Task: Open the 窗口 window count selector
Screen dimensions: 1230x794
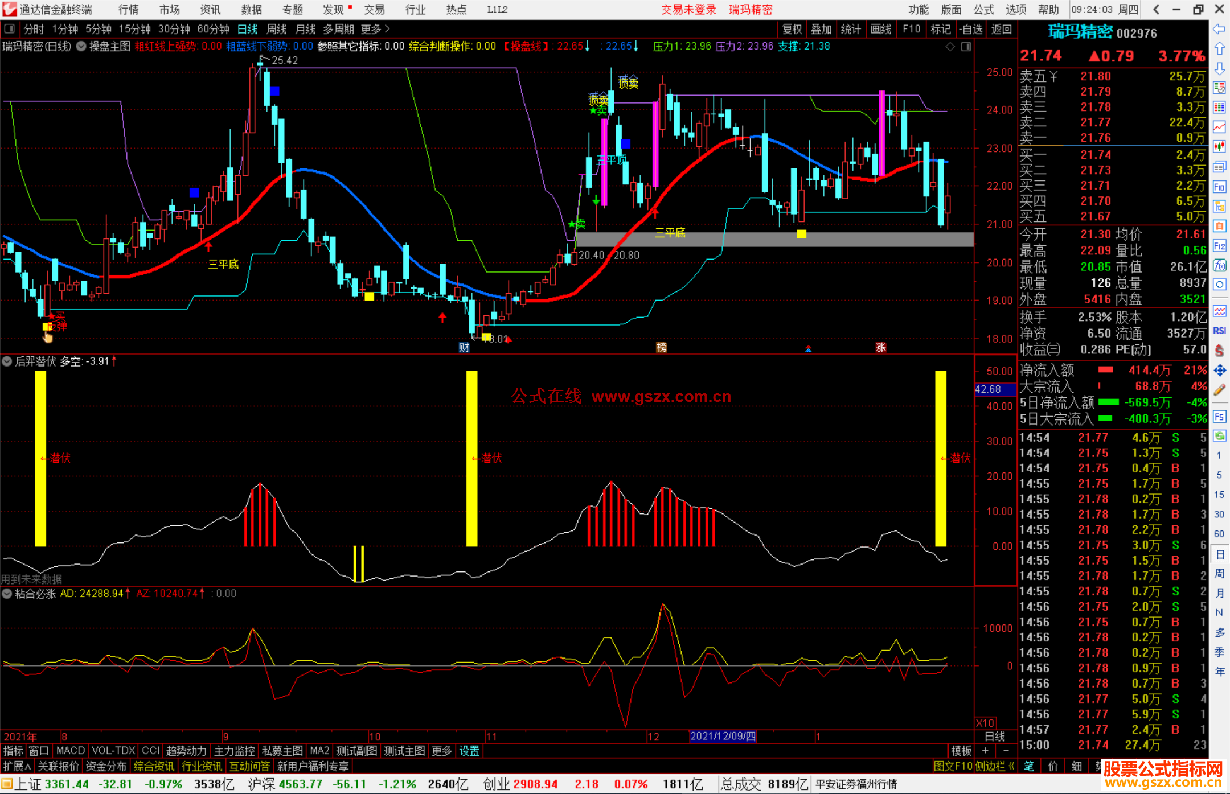Action: pyautogui.click(x=39, y=751)
